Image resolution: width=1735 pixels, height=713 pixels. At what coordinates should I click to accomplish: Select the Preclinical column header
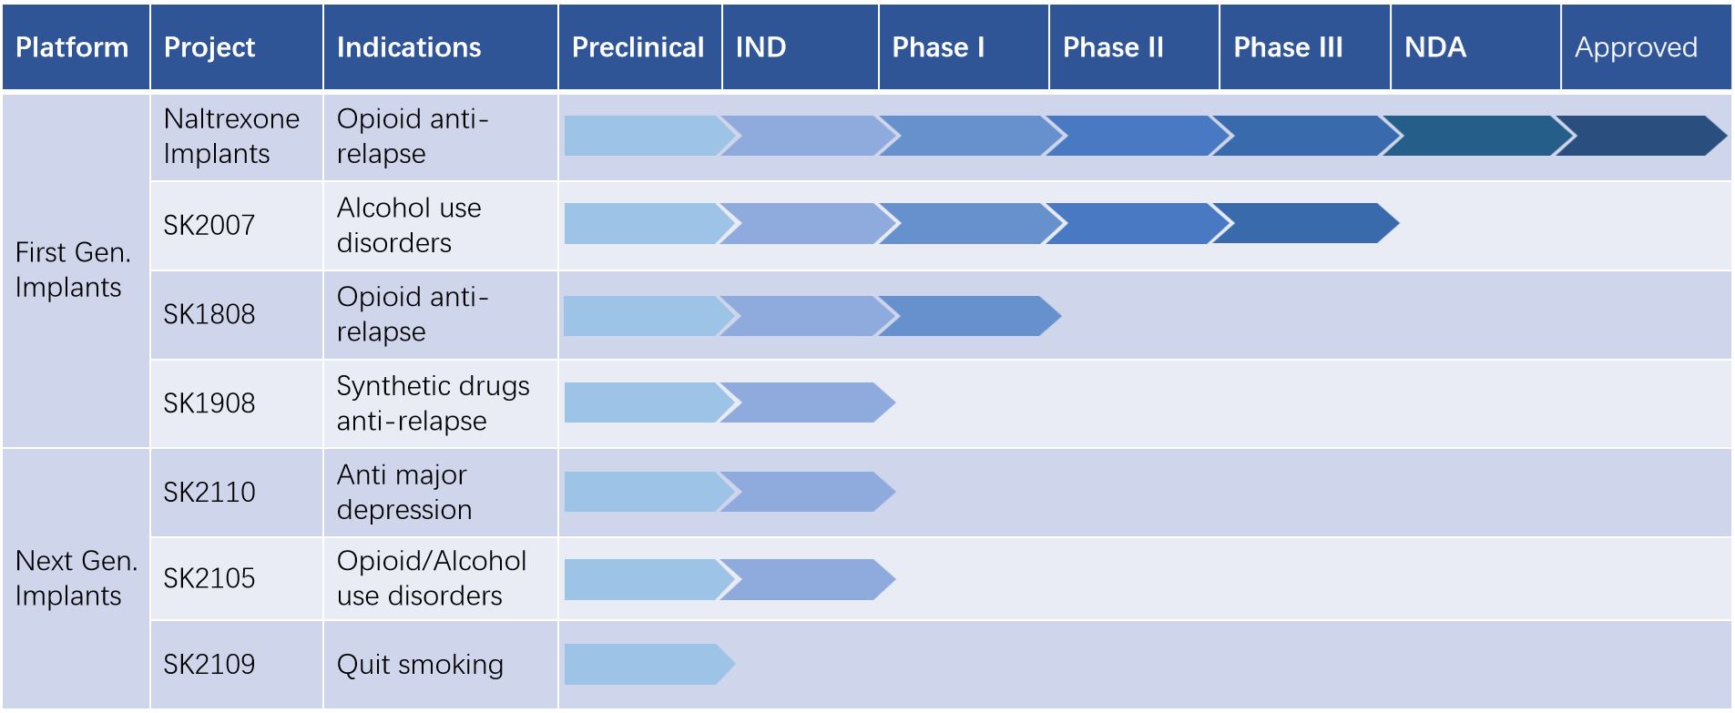(x=638, y=47)
